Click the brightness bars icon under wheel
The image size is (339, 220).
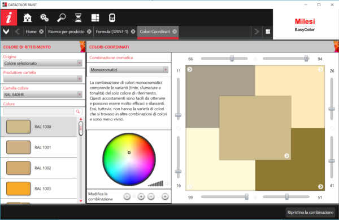click(x=156, y=183)
